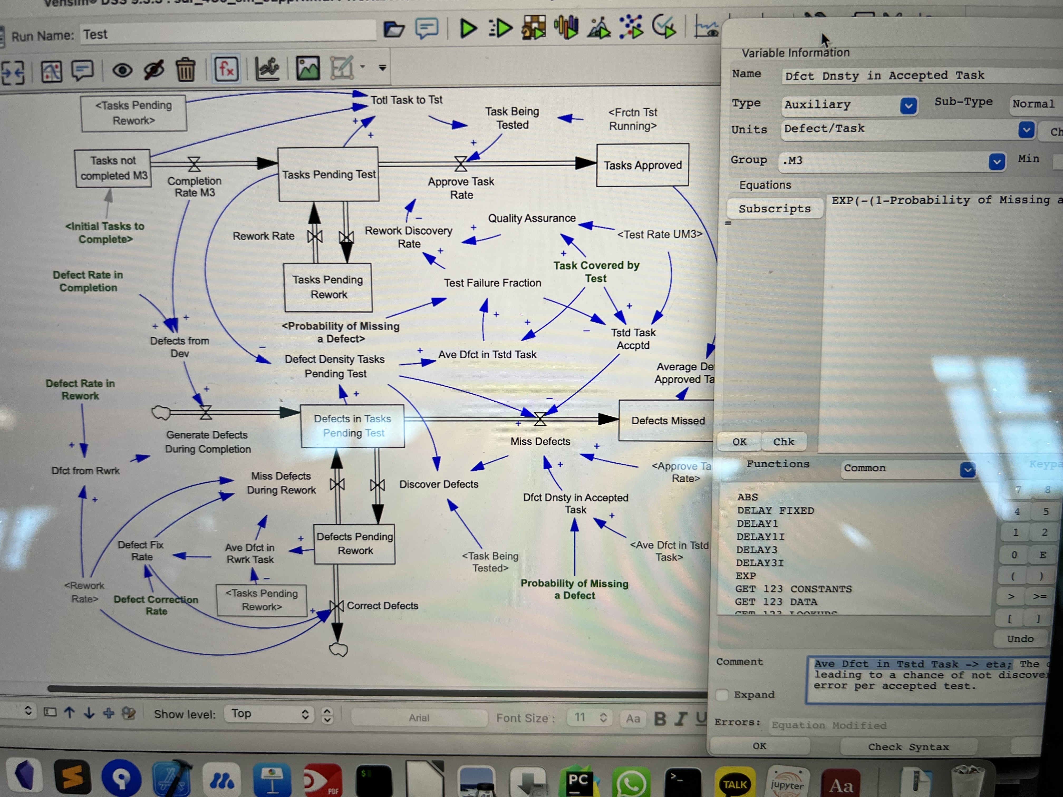Click the blue plus icon in status bar

109,713
